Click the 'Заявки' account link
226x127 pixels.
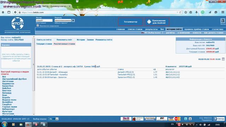pyautogui.click(x=90, y=40)
